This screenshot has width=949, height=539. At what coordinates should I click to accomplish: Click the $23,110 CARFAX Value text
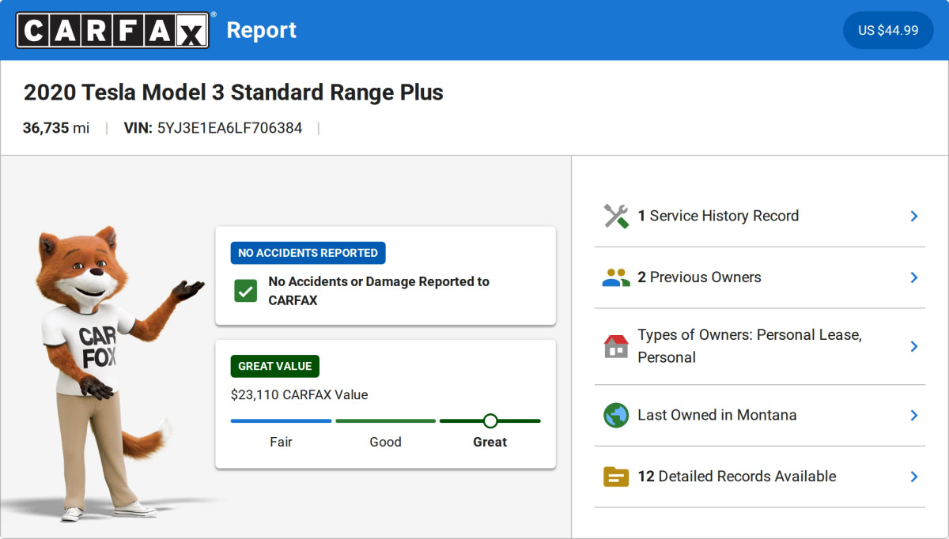pos(300,394)
